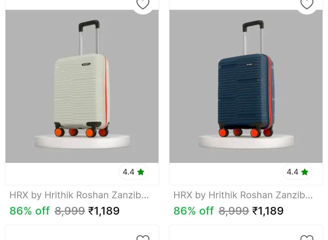Open the navy blue HRX trolley suitcase image
The width and height of the screenshot is (328, 240).
point(246,86)
